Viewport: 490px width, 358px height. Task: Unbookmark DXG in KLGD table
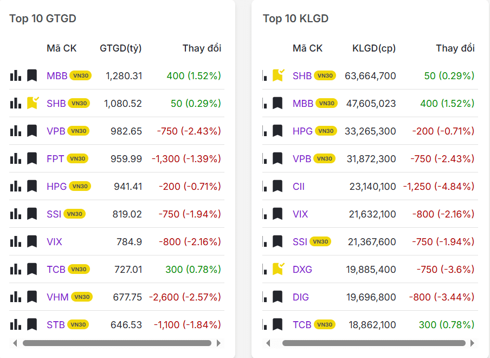coord(278,268)
